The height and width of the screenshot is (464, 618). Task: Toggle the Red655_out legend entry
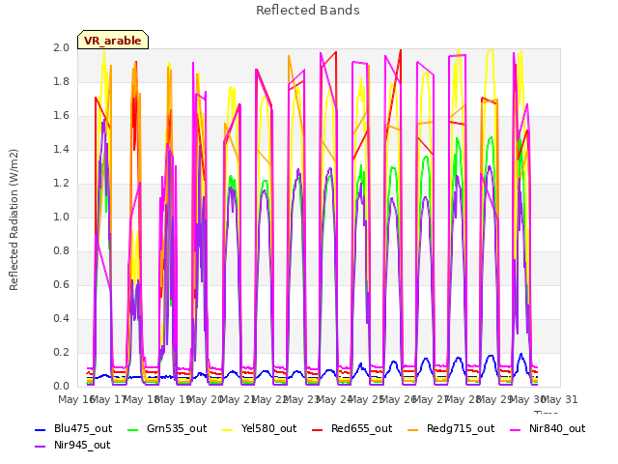tap(351, 428)
